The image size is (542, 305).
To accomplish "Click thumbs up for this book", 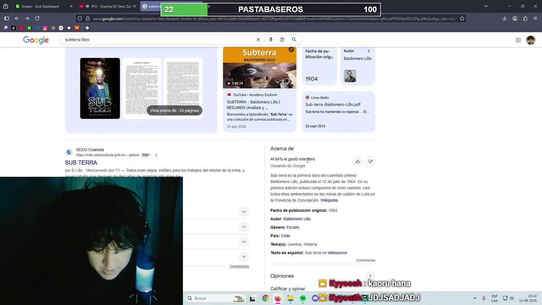I will (358, 161).
